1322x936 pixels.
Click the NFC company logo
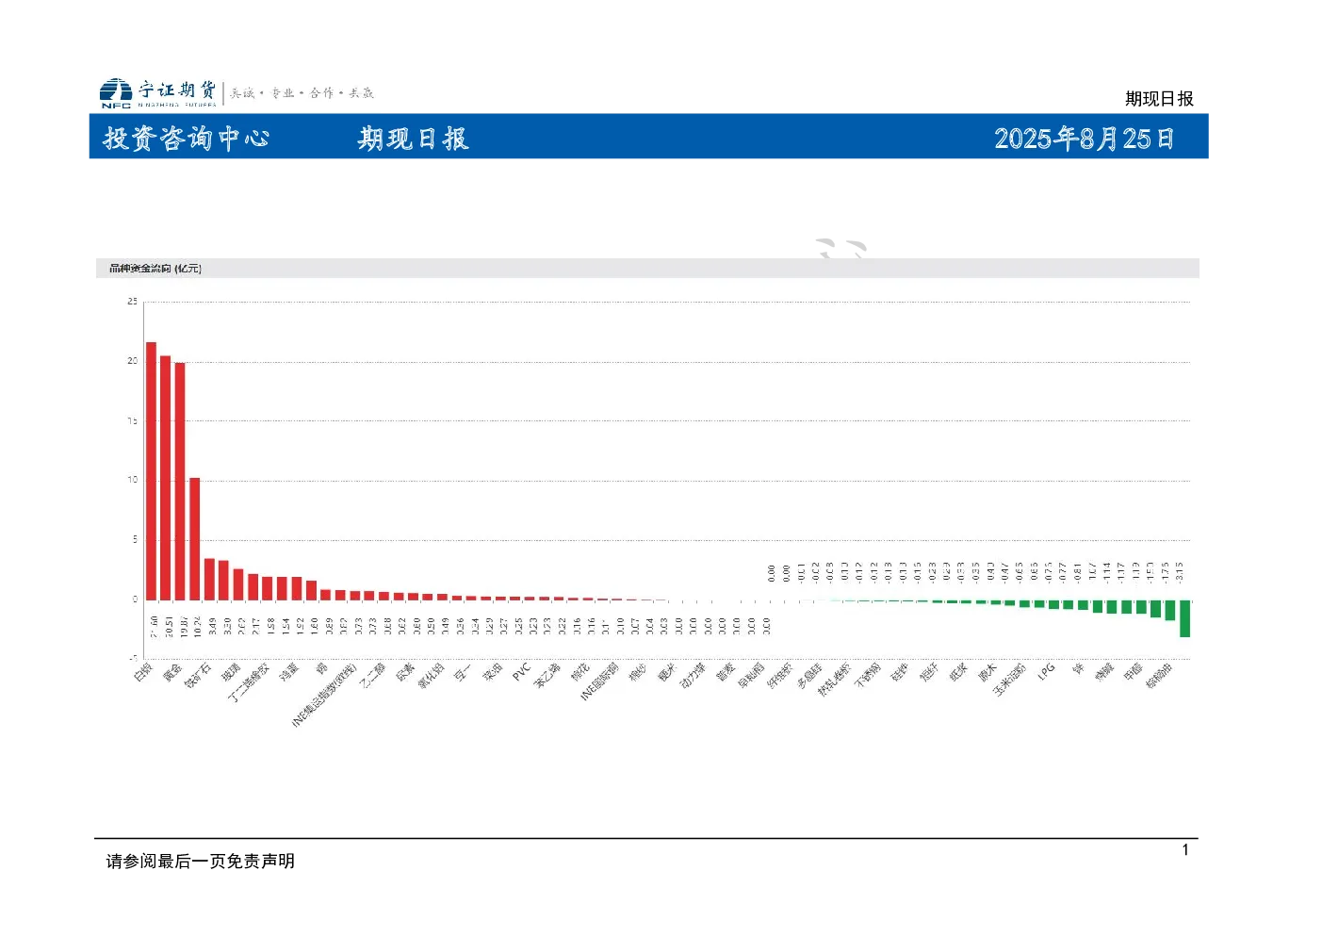point(116,92)
